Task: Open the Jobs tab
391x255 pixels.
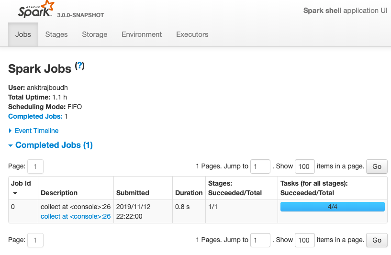Action: tap(23, 34)
